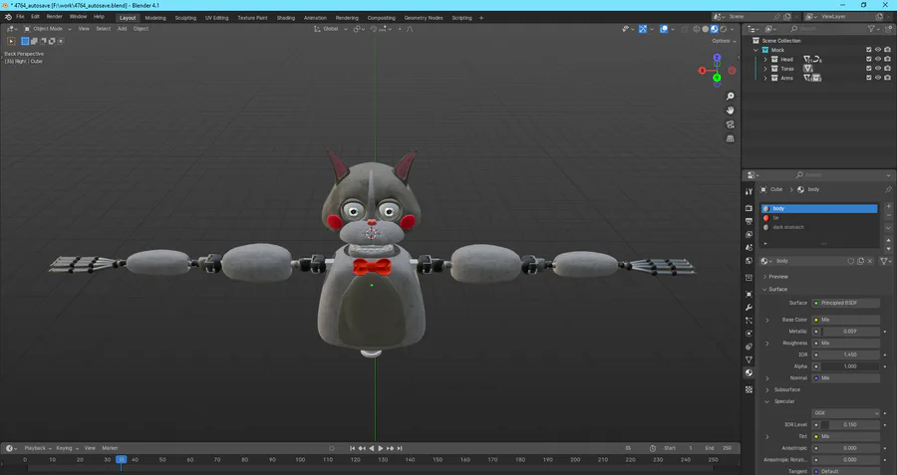Open the Object properties tab
The width and height of the screenshot is (897, 475).
click(748, 295)
